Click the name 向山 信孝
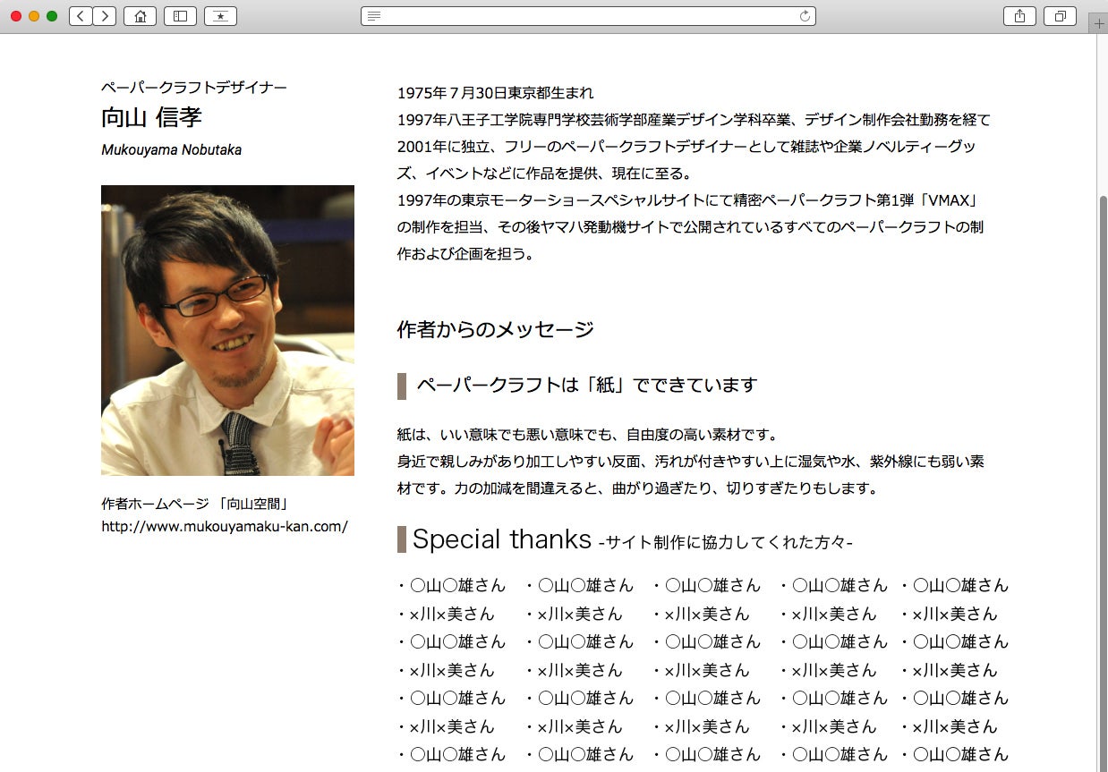 (x=151, y=117)
